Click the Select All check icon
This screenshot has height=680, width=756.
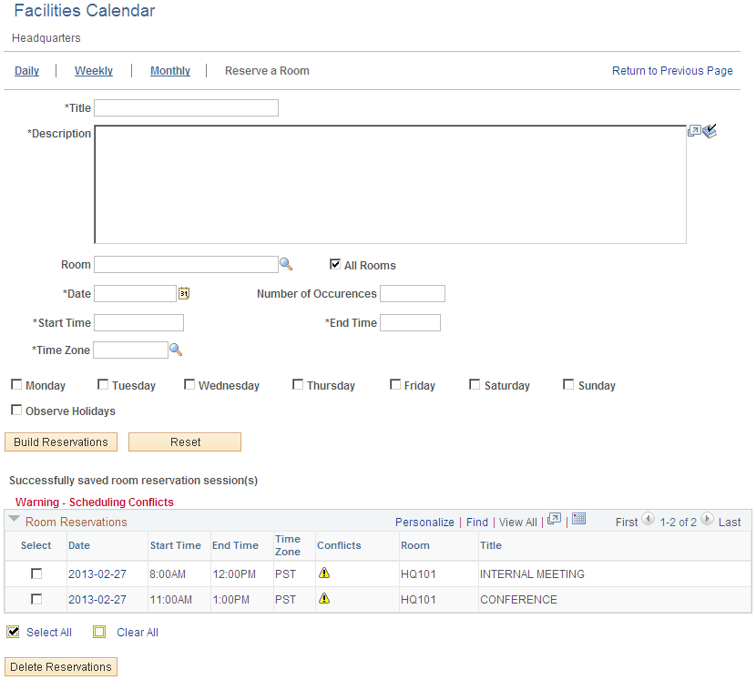[14, 632]
